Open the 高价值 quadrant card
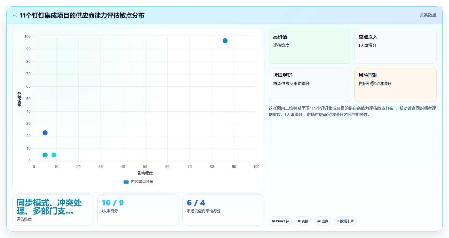Viewport: 449px width, 238px height. click(x=310, y=46)
